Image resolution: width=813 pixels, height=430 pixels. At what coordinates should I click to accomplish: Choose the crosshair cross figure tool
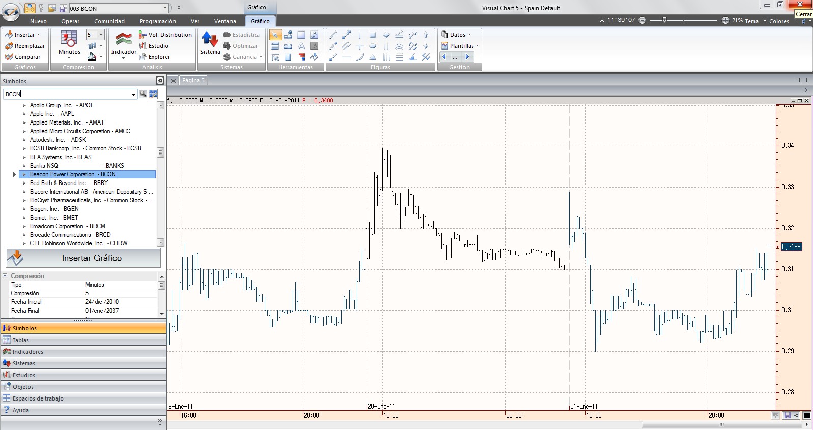[x=360, y=46]
